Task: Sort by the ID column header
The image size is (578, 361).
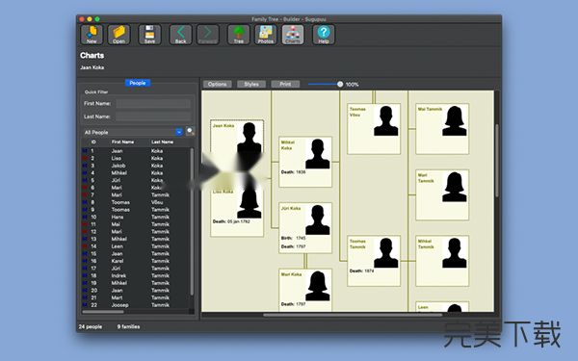Action: pos(93,142)
